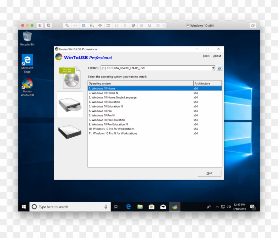Select the hard disk clone icon in sidebar
This screenshot has height=238, width=278.
[x=69, y=131]
